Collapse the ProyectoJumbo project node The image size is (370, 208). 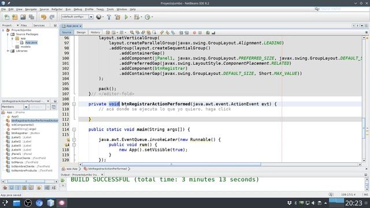[x=3, y=30]
